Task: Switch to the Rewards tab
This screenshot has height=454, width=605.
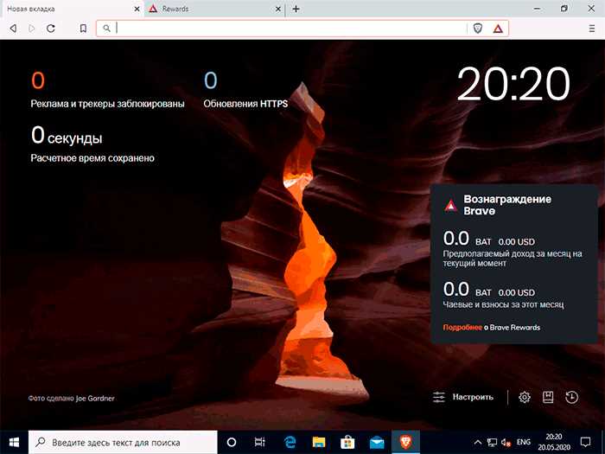Action: coord(214,9)
